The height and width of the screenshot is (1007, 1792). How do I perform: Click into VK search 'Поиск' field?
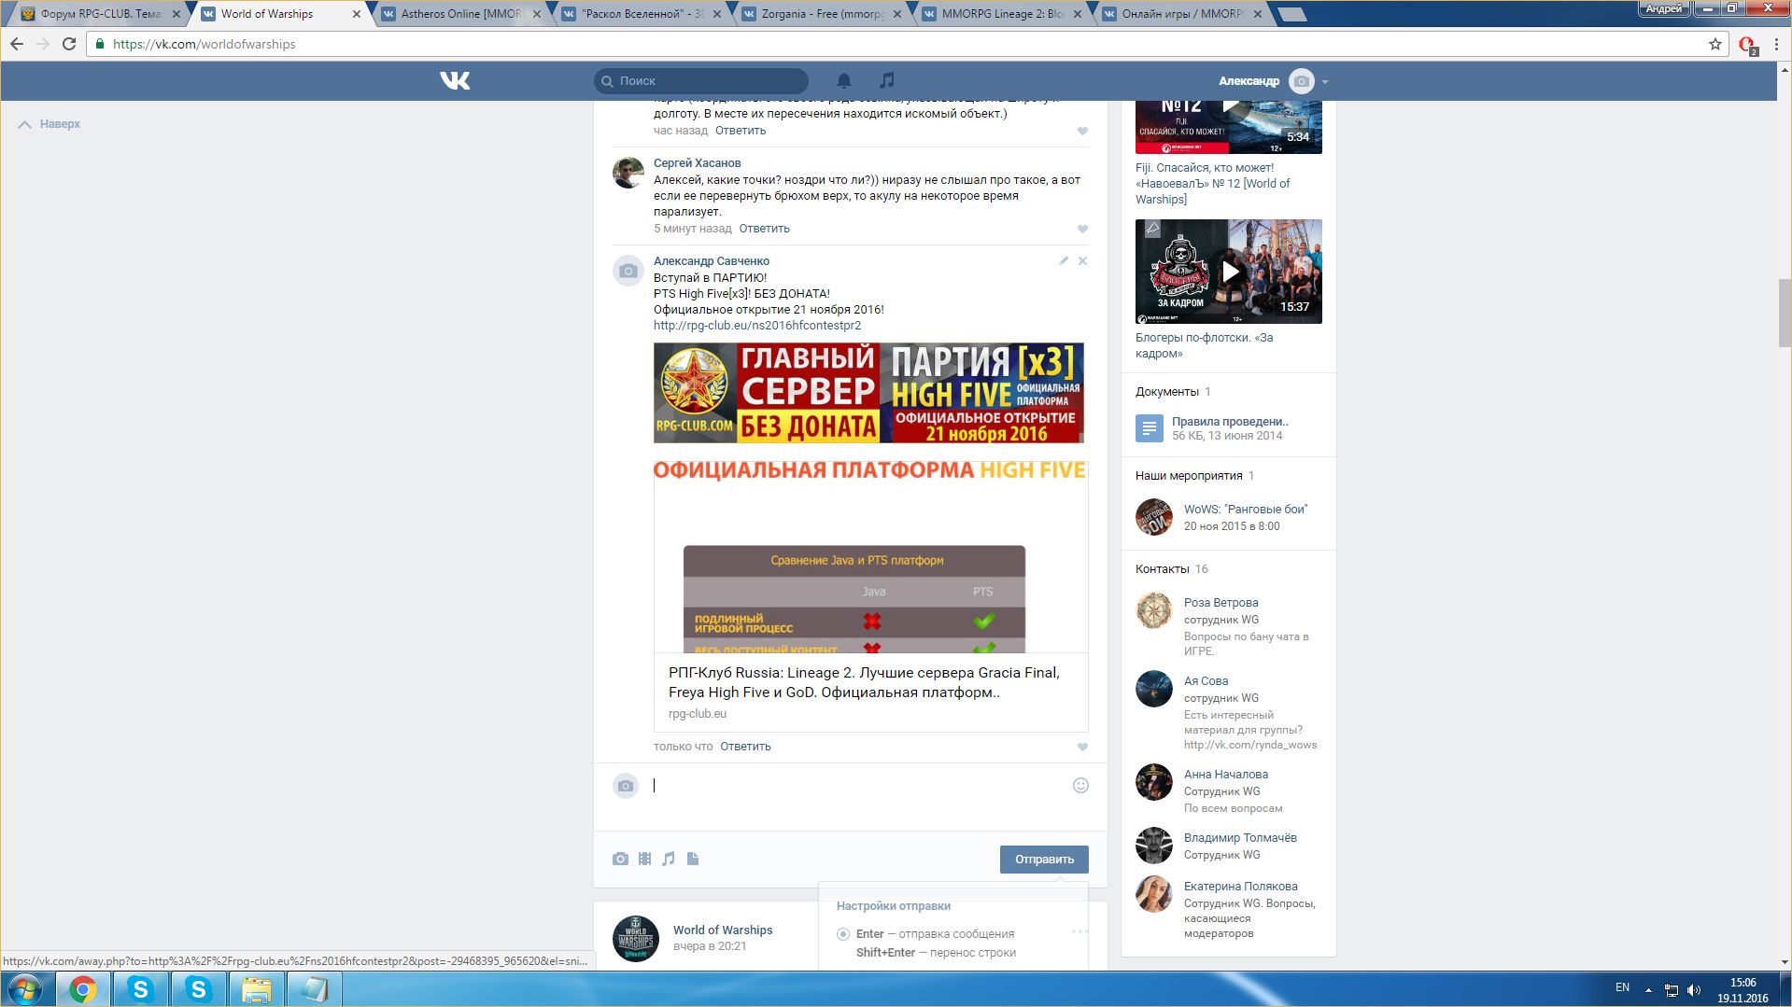pyautogui.click(x=701, y=81)
